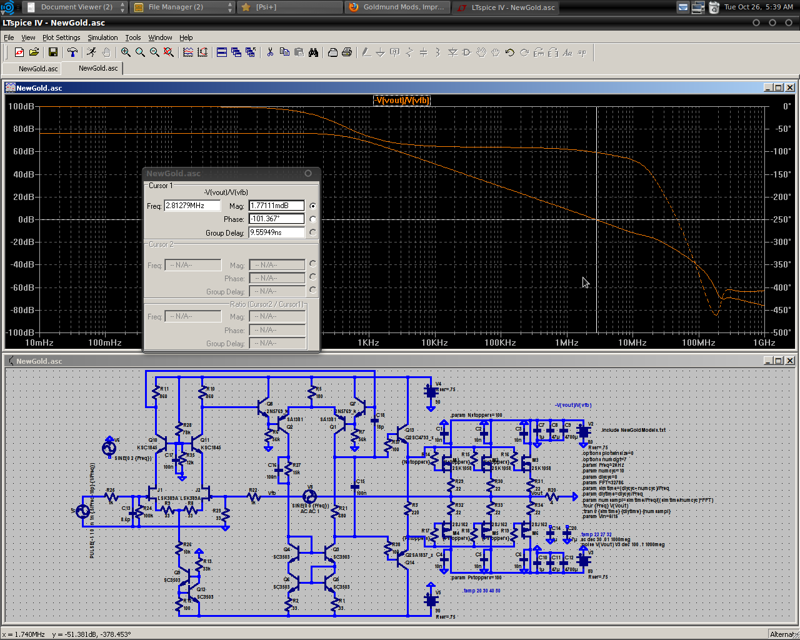Click the Zoom In magnifier icon
Image resolution: width=800 pixels, height=640 pixels.
(x=126, y=52)
